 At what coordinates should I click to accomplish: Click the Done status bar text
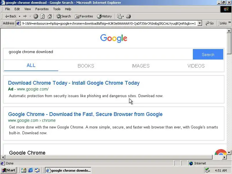click(x=10, y=163)
